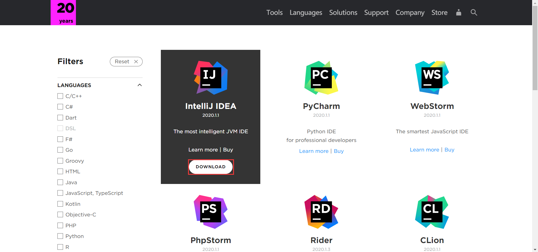Click the IntelliJ IDEA title

(211, 106)
